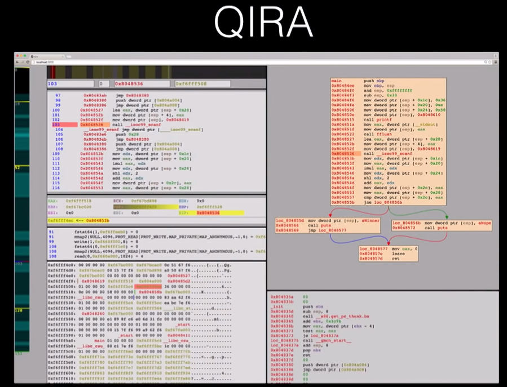Click the EBP register value 0xf6fff528
Viewport: 507px width, 387px height.
click(209, 207)
